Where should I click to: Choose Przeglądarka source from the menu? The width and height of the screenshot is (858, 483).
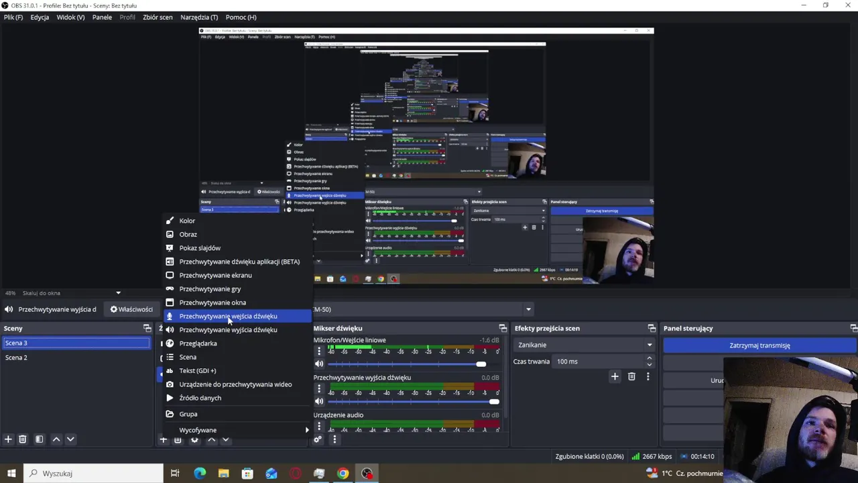[239, 343]
